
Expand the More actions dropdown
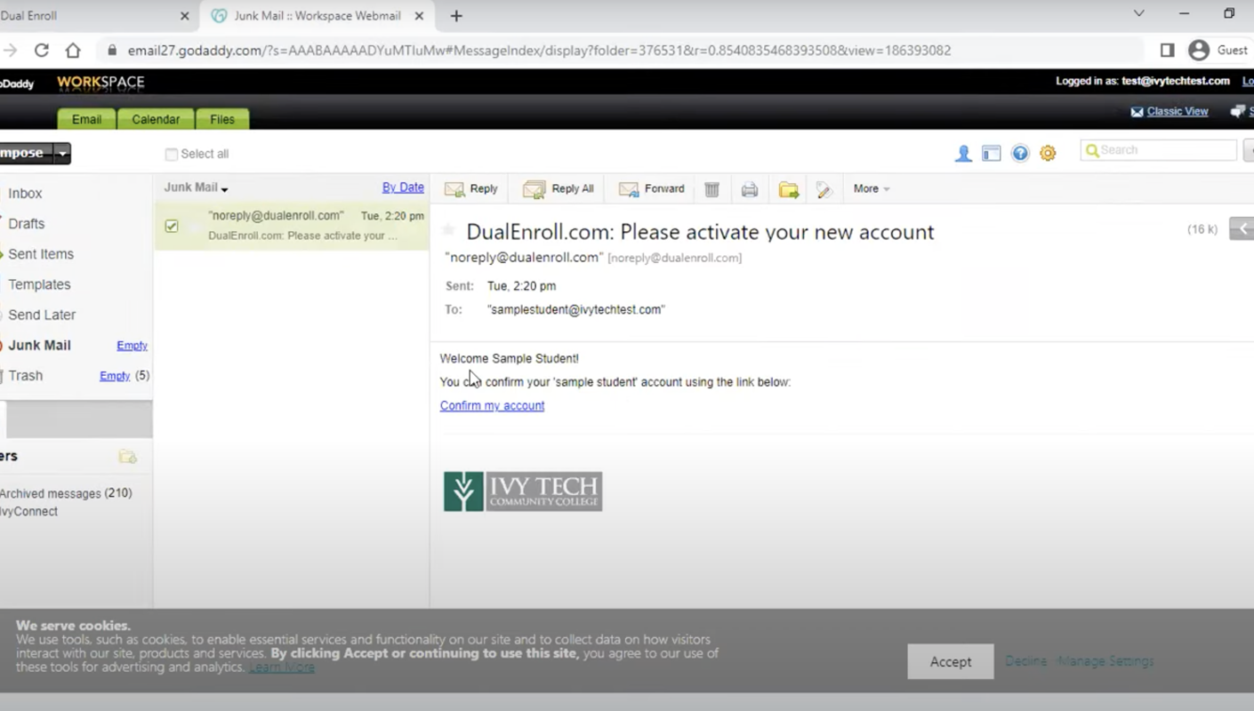click(x=871, y=189)
